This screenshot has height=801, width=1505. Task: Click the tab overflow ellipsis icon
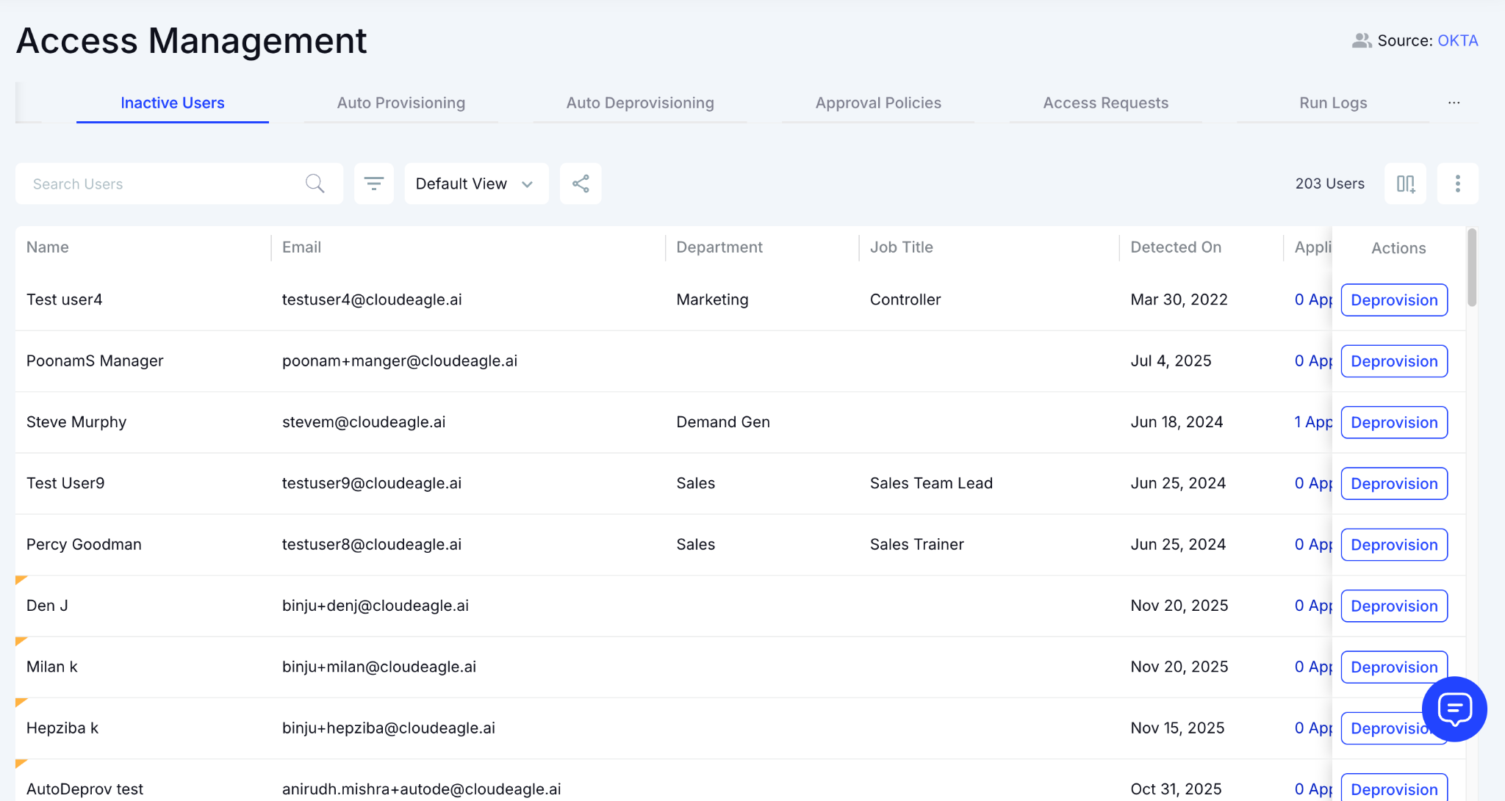[x=1454, y=103]
